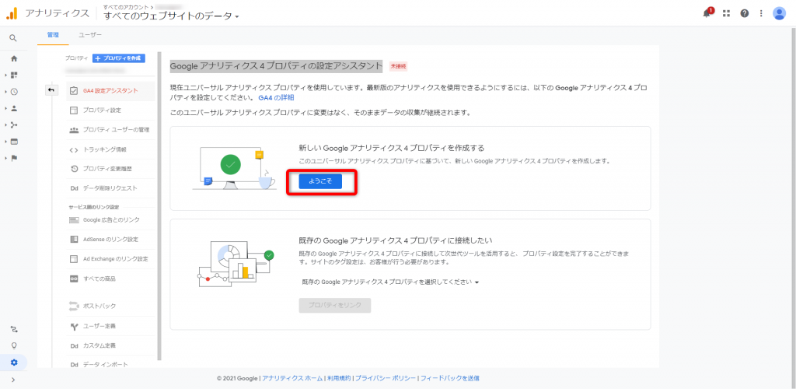Switch to the 管理 tab
Image resolution: width=796 pixels, height=389 pixels.
pyautogui.click(x=53, y=35)
